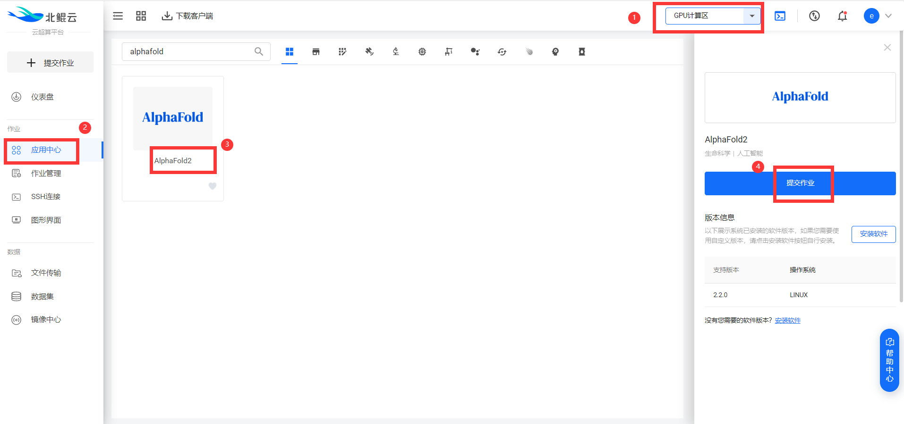904x424 pixels.
Task: Click the 作业管理 list icon
Action: (x=17, y=174)
